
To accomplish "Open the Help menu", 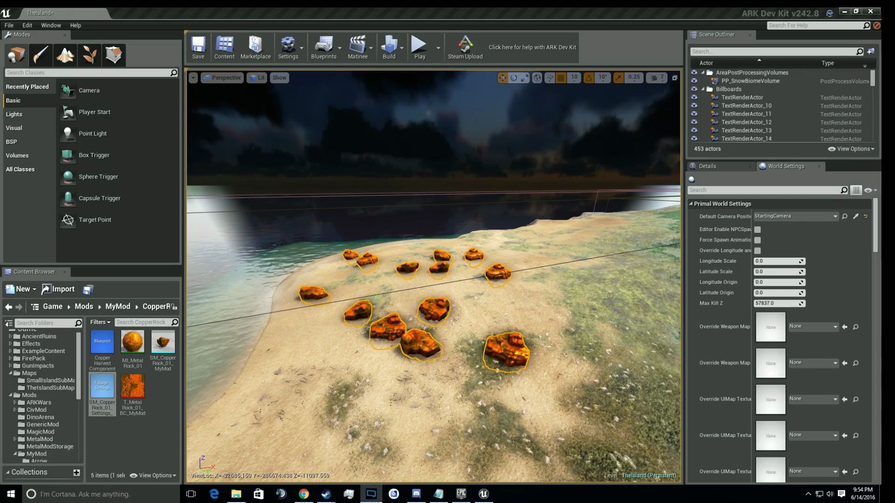I will point(76,25).
